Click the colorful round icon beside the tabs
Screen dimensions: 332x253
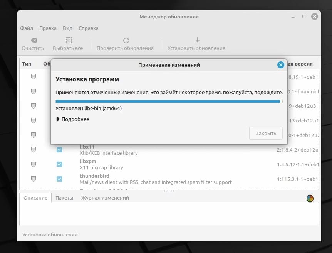[x=310, y=198]
